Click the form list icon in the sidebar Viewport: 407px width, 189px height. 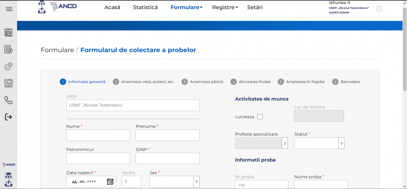(x=9, y=33)
